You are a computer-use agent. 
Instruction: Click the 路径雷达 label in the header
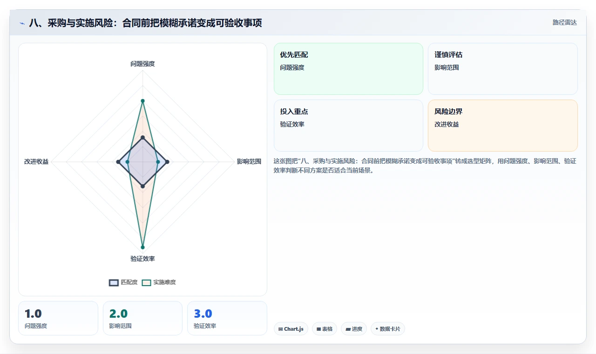pos(565,22)
